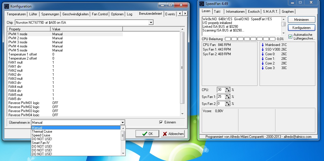Select the FAN3 div row
The image size is (324, 161).
click(x=65, y=83)
